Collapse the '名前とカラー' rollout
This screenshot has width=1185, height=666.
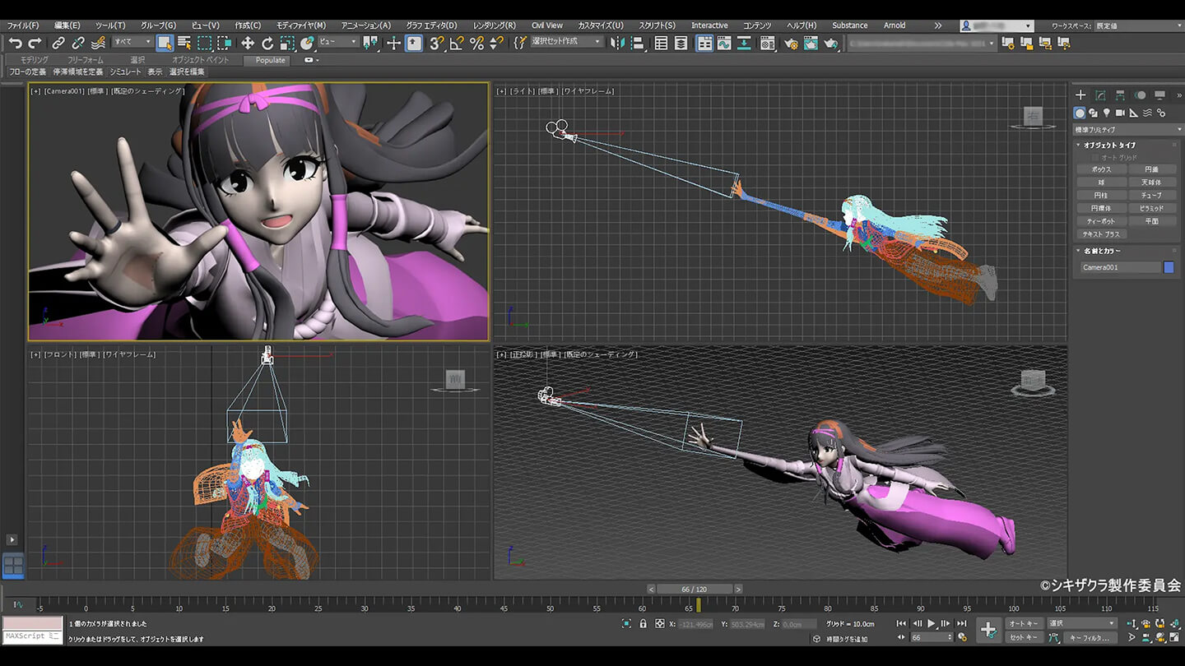(x=1102, y=251)
